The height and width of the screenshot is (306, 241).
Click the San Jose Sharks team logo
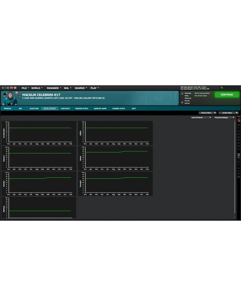5,94
